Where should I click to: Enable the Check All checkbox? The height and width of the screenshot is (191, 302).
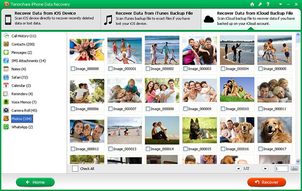75,169
